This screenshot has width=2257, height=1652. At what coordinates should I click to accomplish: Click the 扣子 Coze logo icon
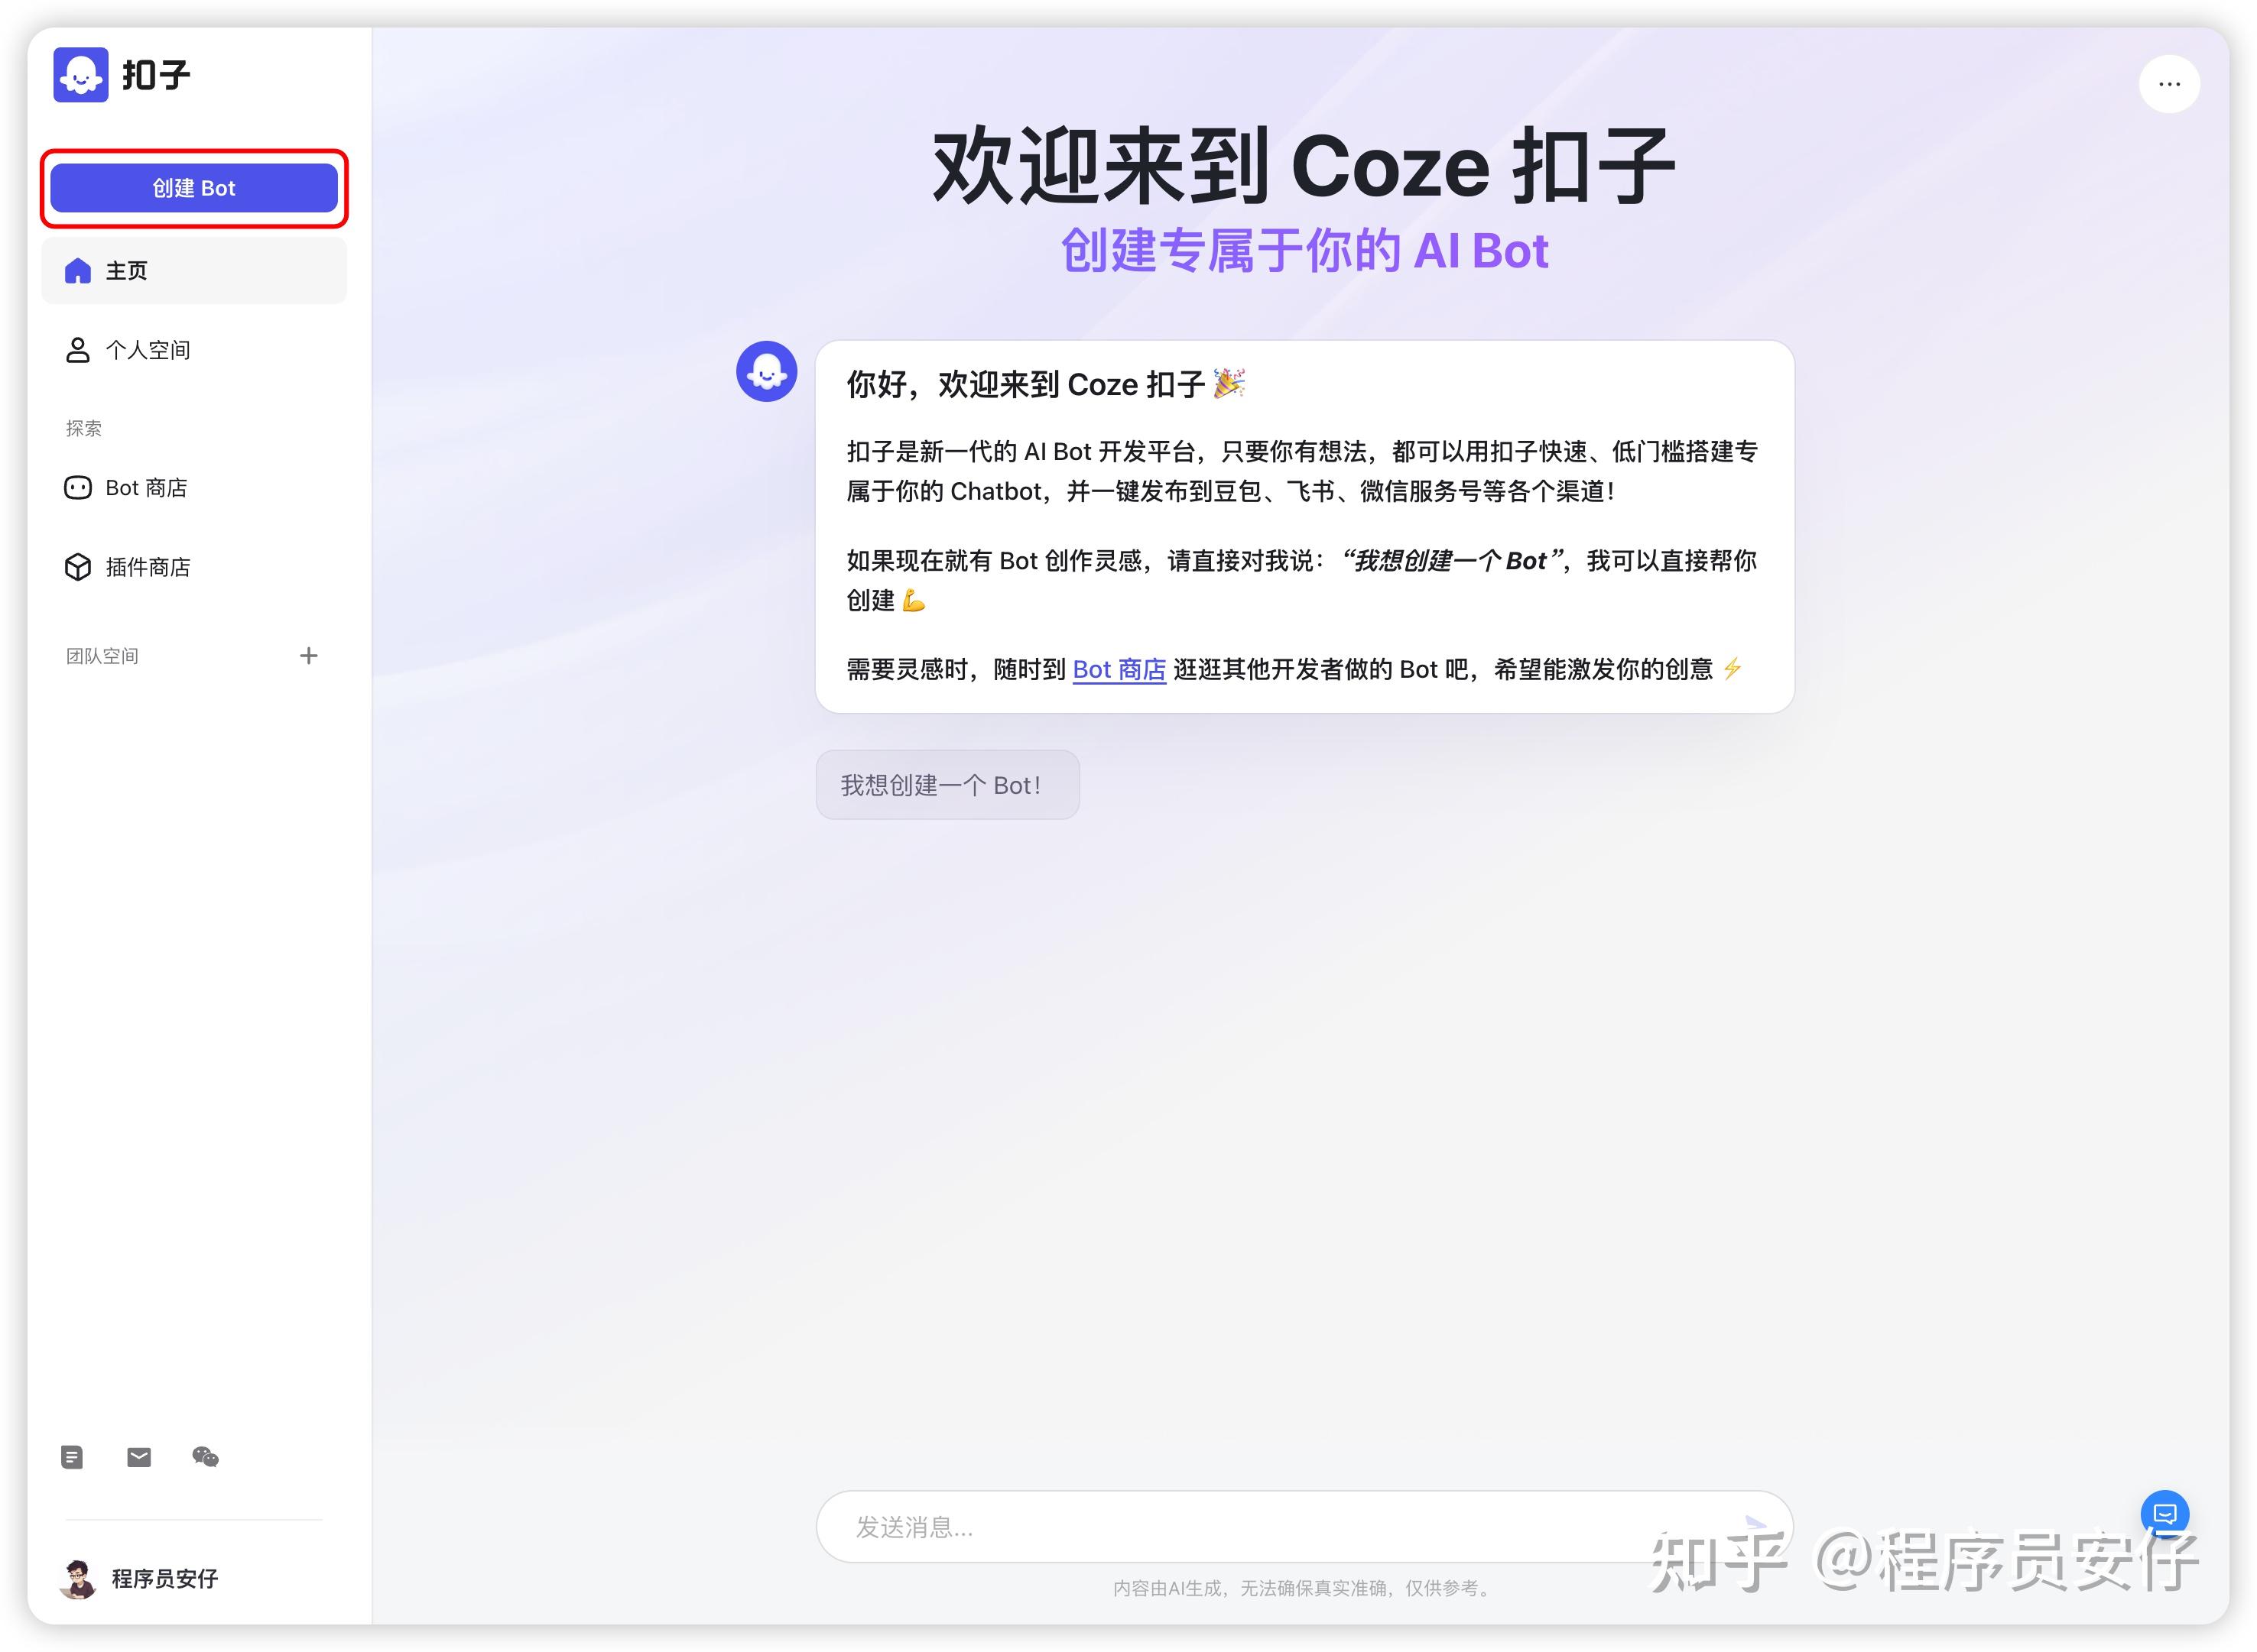[81, 75]
